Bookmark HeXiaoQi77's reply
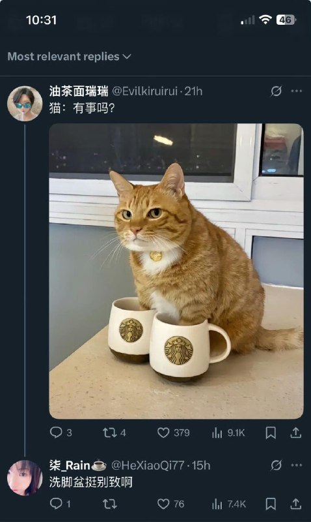 click(271, 504)
